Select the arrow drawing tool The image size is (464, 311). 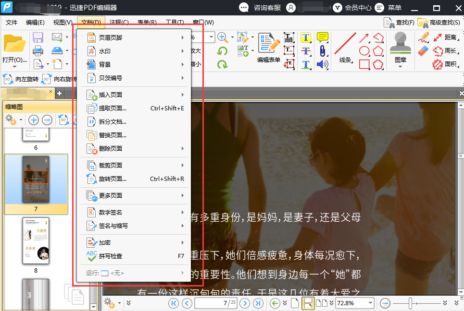click(x=364, y=38)
